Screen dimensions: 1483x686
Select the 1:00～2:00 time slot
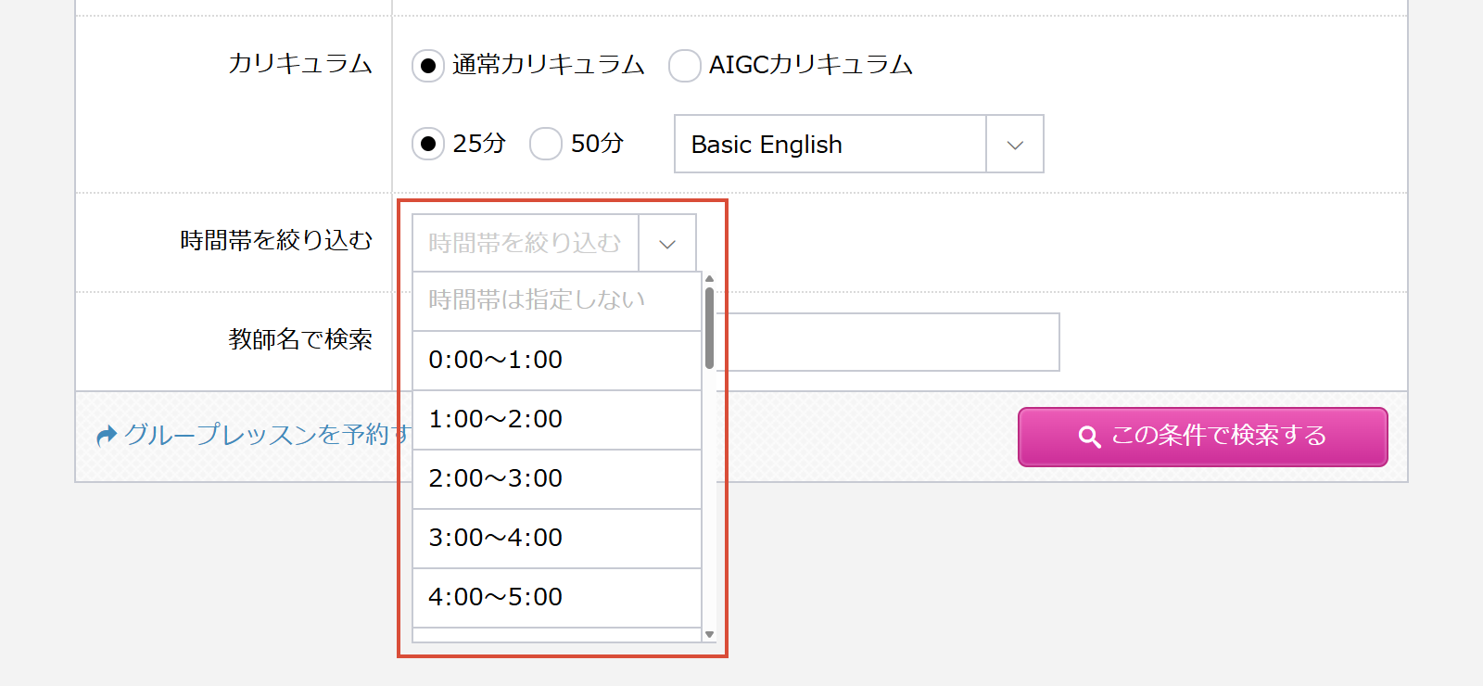[556, 420]
